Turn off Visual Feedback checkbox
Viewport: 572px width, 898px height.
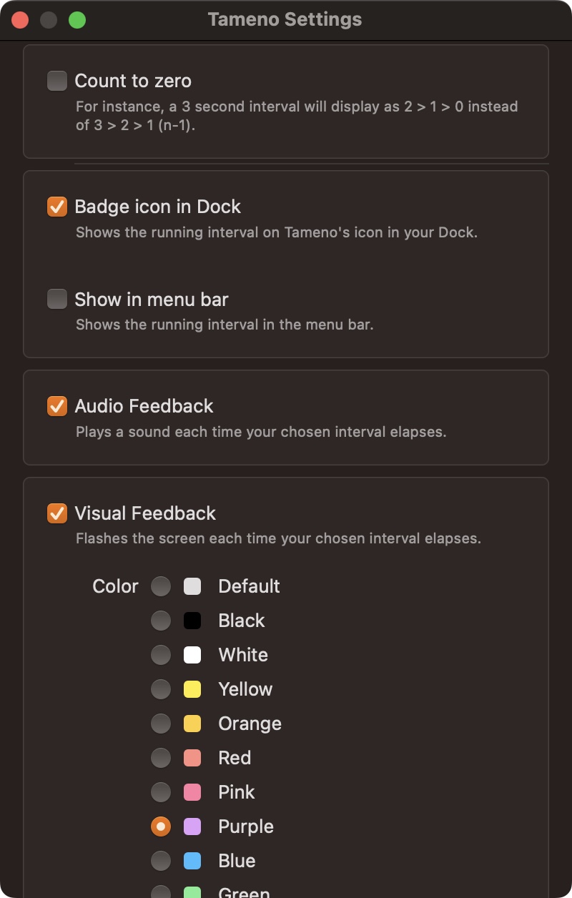57,513
